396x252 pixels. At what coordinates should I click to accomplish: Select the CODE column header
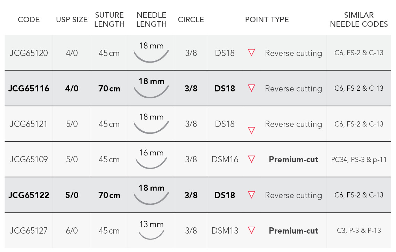29,19
